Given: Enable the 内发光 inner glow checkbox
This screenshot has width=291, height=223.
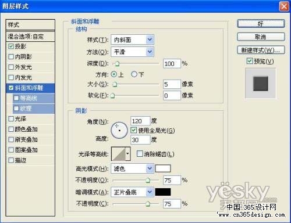Looking at the screenshot, I should tap(11, 78).
